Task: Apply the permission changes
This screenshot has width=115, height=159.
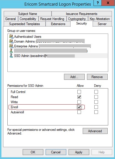Action: click(79, 152)
